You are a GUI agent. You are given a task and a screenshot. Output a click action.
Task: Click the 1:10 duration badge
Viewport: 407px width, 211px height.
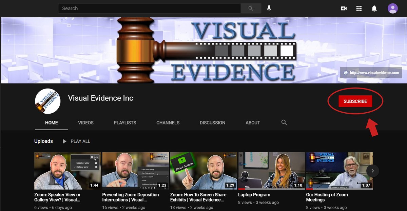(x=298, y=185)
